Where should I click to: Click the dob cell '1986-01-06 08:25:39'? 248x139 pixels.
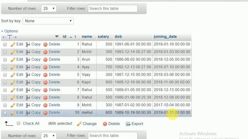133,97
